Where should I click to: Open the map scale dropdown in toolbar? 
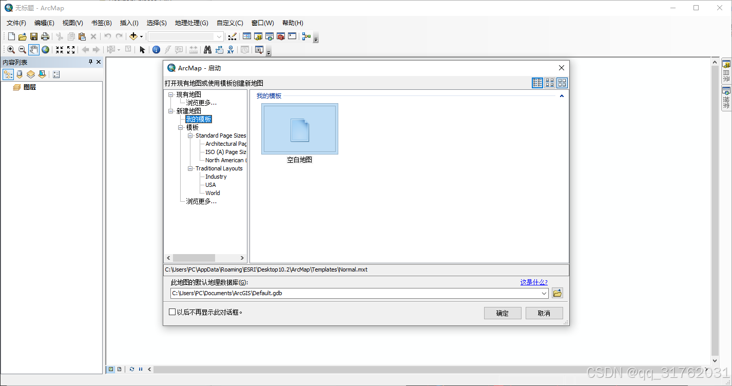219,36
